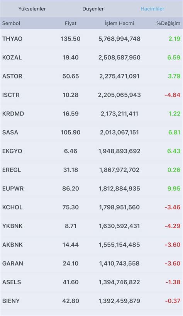Sort by İşlem Hacmi column header

click(x=119, y=23)
